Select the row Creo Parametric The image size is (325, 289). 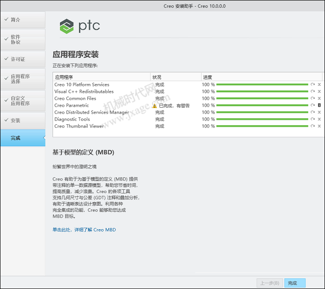[x=188, y=105]
